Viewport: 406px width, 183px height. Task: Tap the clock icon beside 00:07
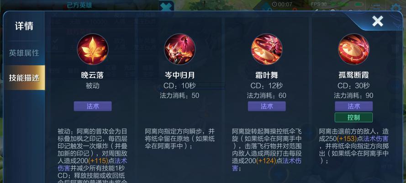point(274,5)
